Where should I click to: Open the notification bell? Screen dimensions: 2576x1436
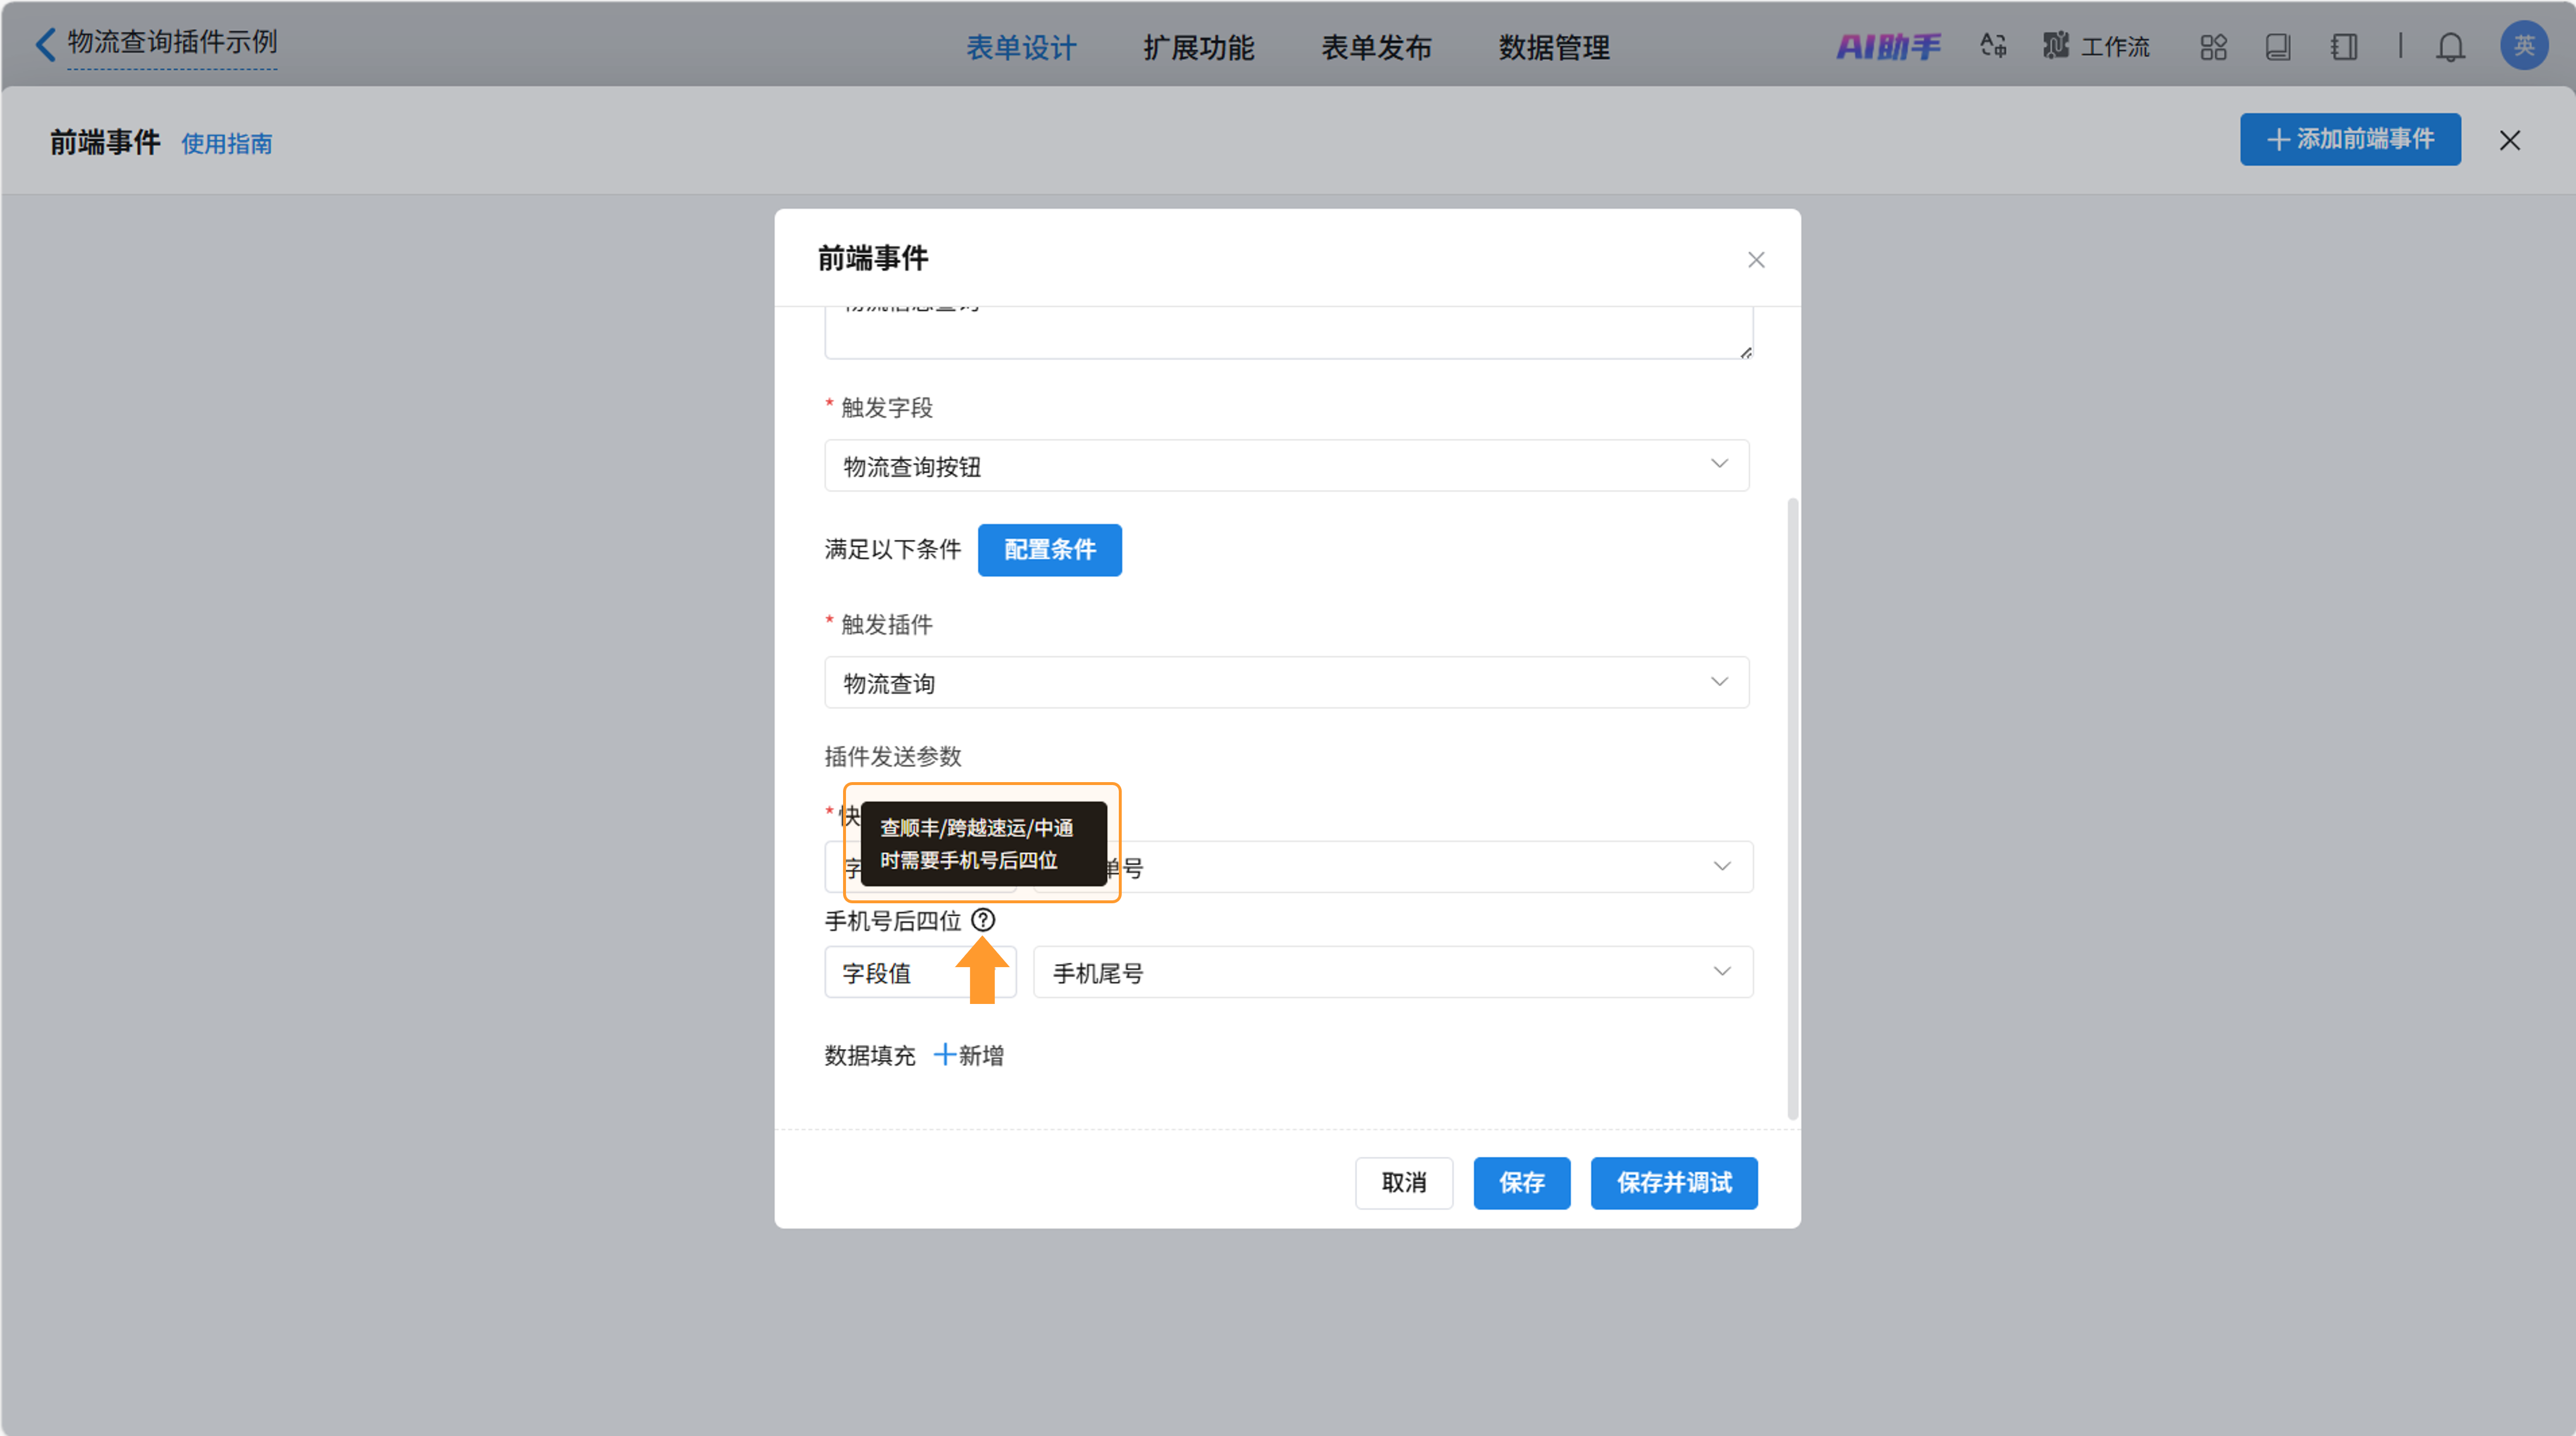(x=2450, y=47)
